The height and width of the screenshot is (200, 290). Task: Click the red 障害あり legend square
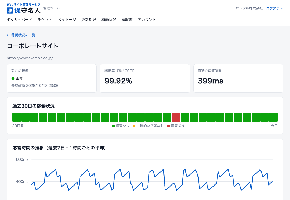tap(168, 126)
